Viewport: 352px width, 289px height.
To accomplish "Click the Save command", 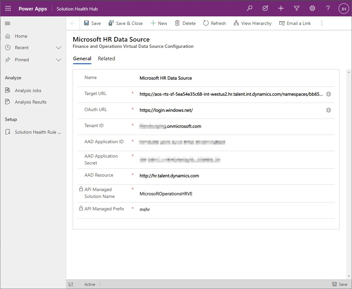I will point(92,23).
